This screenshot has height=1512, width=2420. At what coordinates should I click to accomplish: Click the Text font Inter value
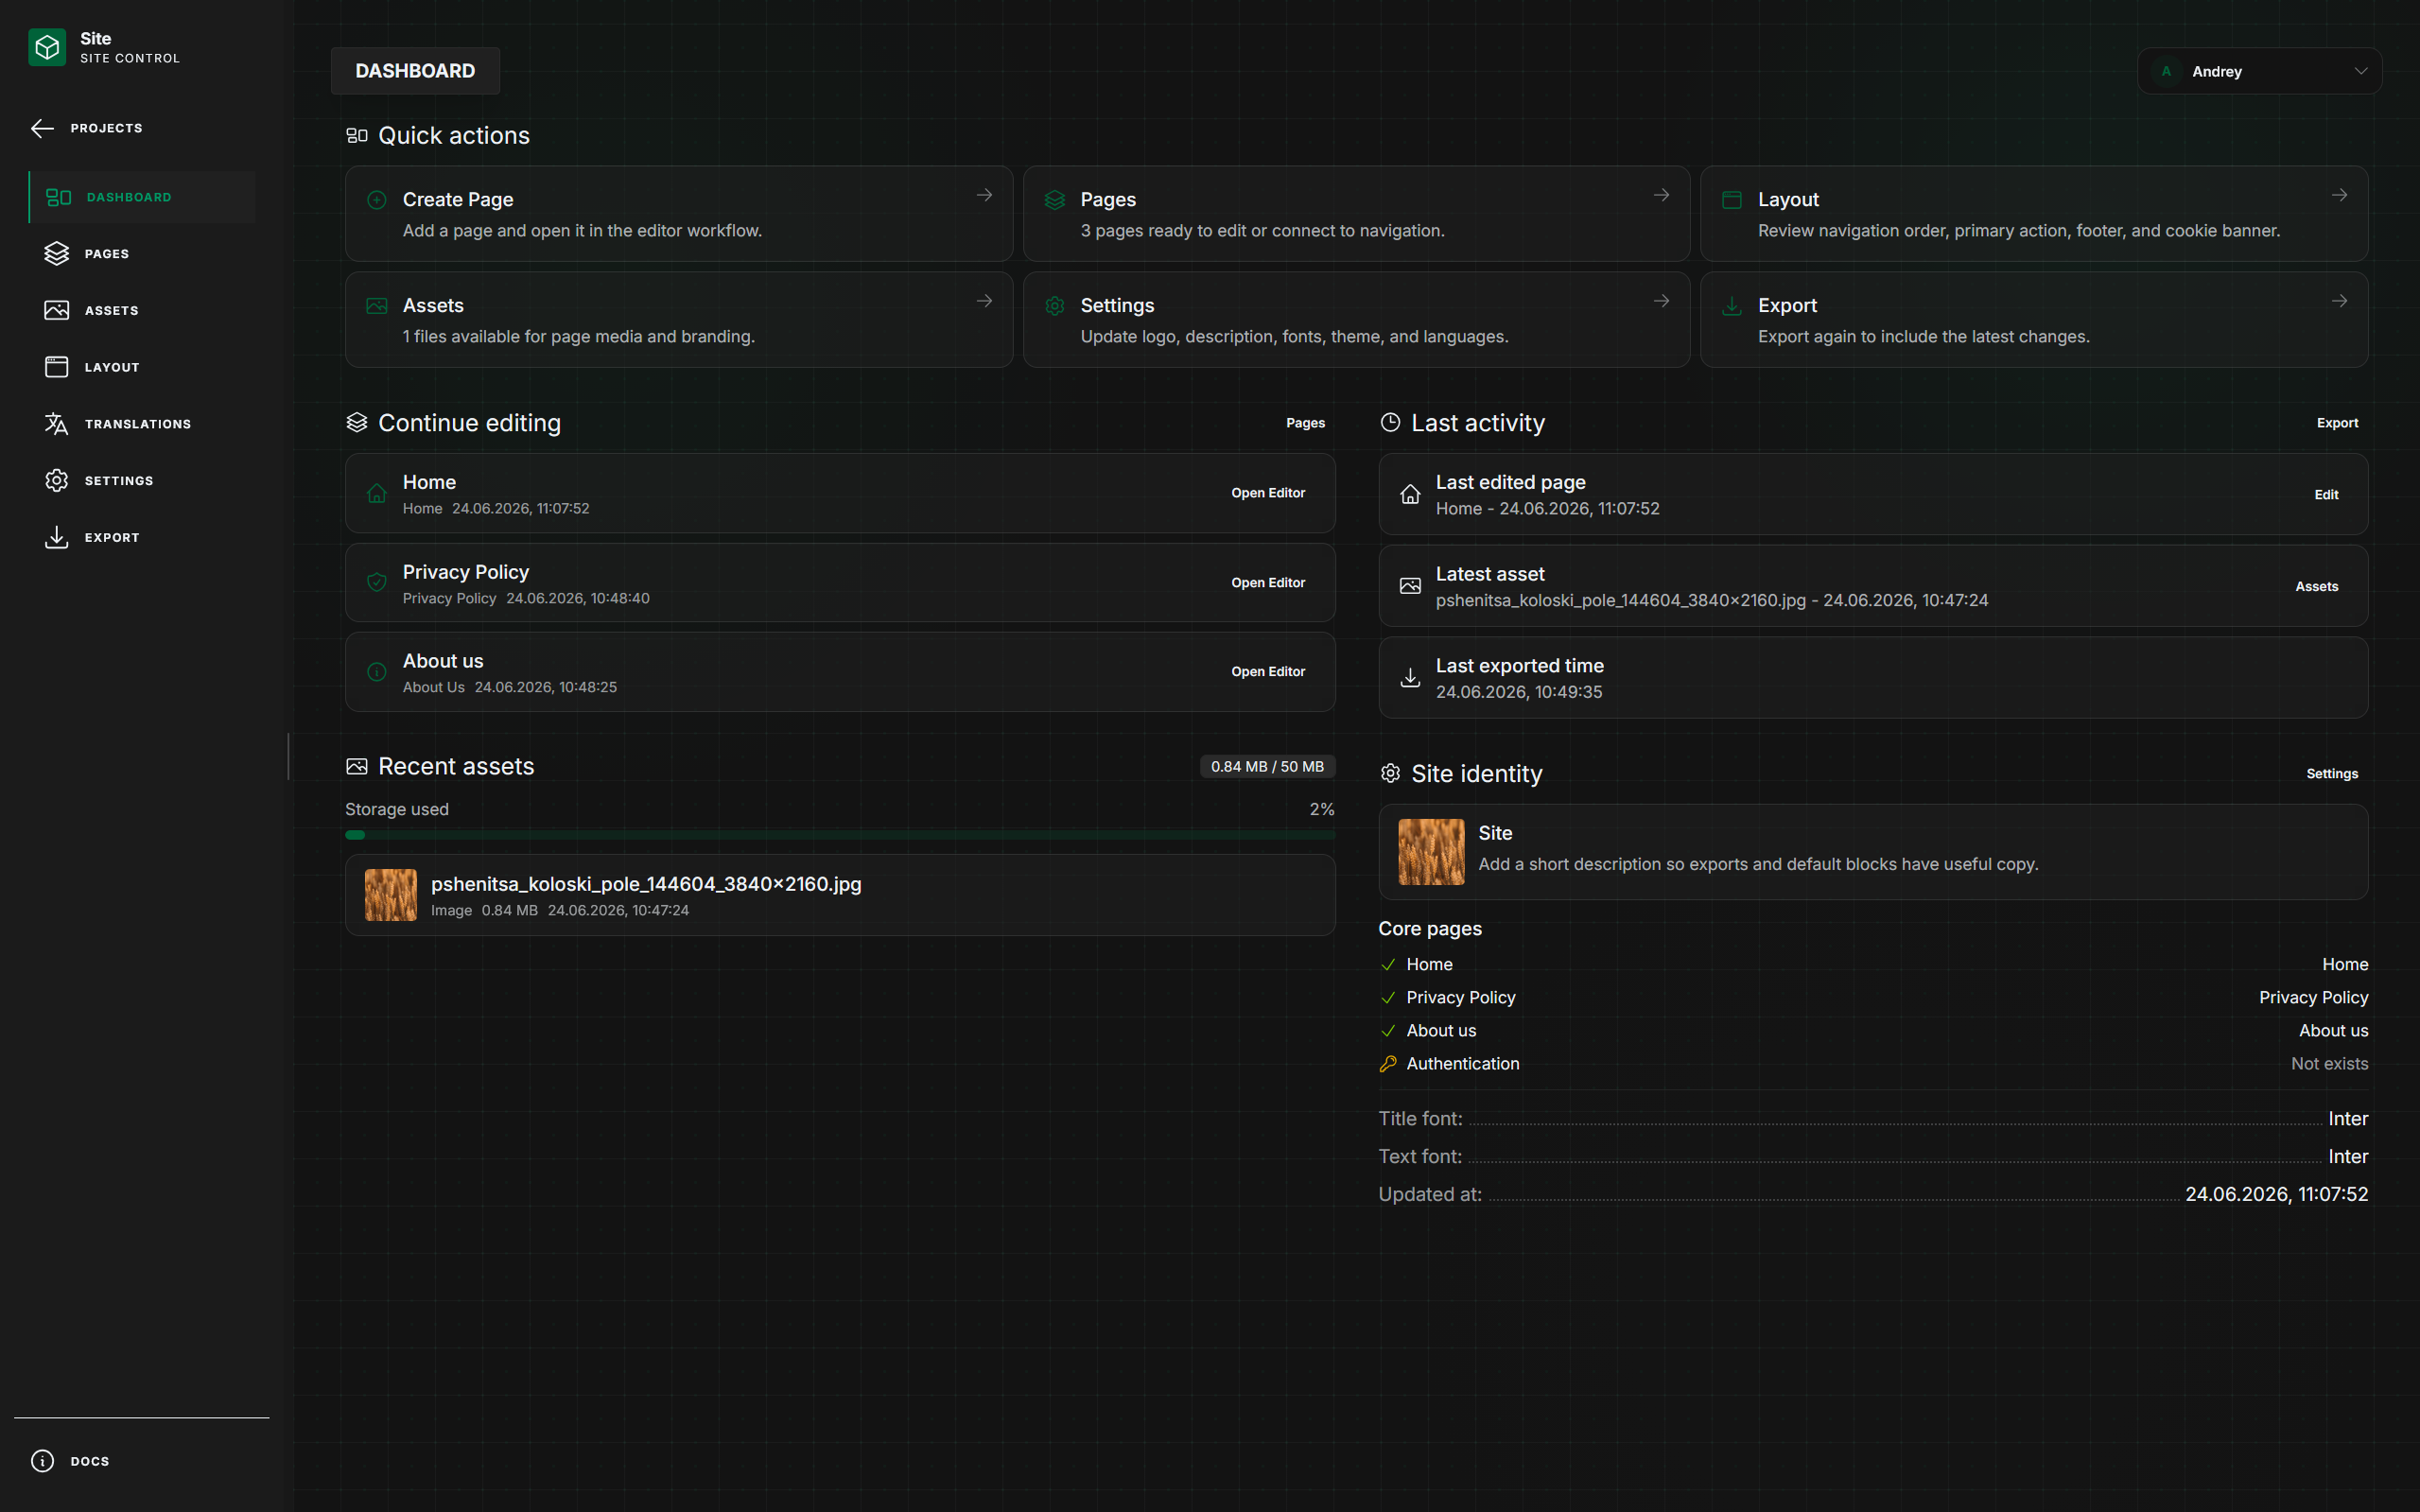[2348, 1157]
